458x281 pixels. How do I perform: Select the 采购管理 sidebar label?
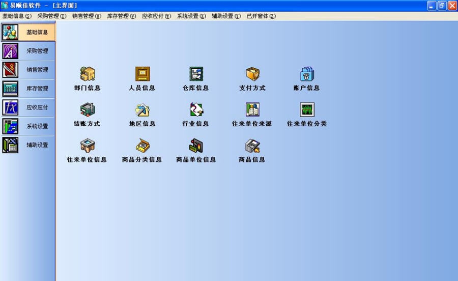[x=37, y=51]
